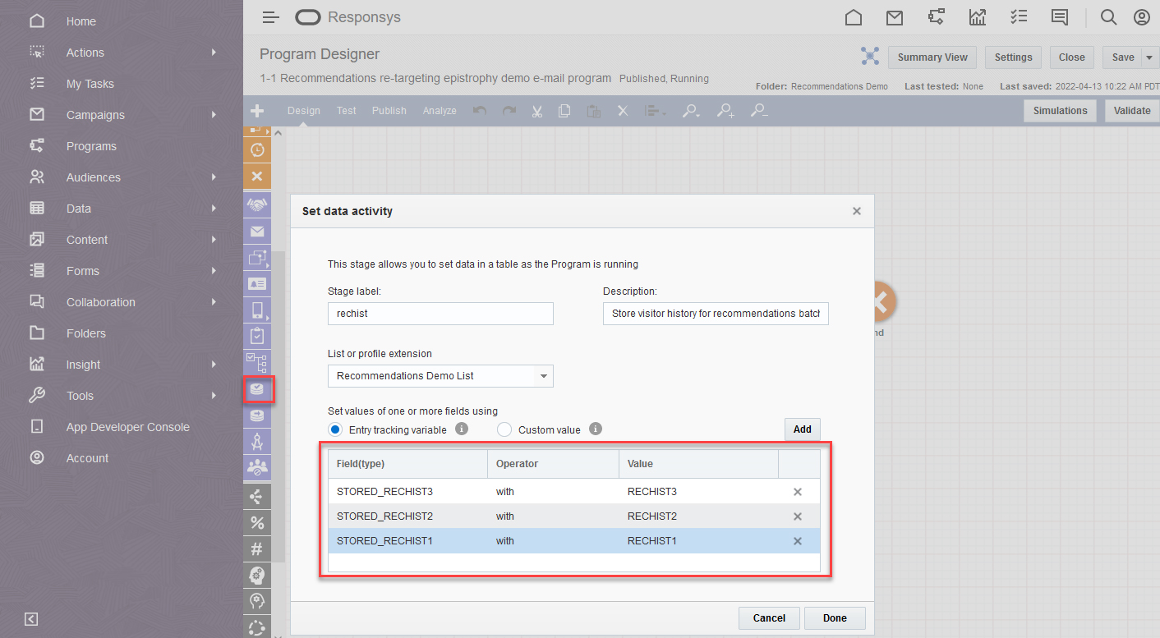Switch to the Publish tab
Viewport: 1160px width, 638px height.
(x=389, y=111)
